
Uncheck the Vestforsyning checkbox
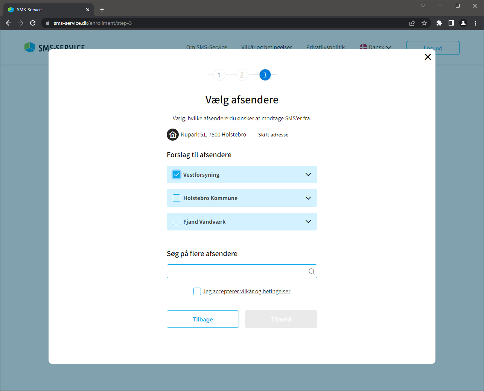point(177,174)
